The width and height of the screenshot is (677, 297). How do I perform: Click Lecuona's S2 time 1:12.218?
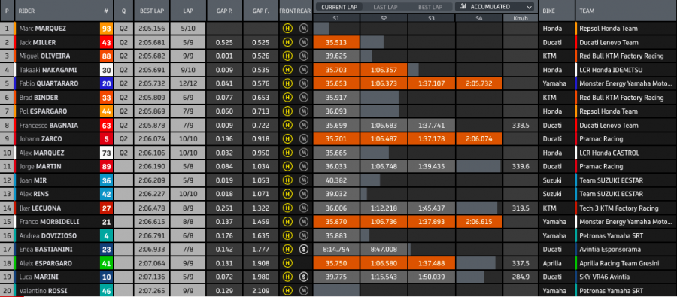click(384, 208)
